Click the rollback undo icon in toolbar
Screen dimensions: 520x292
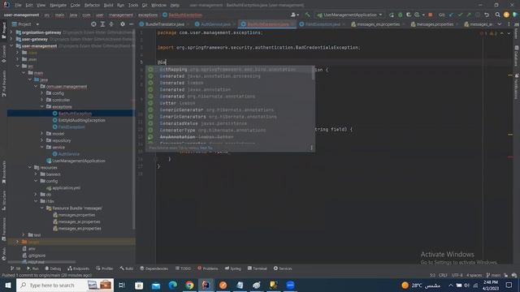coord(487,15)
